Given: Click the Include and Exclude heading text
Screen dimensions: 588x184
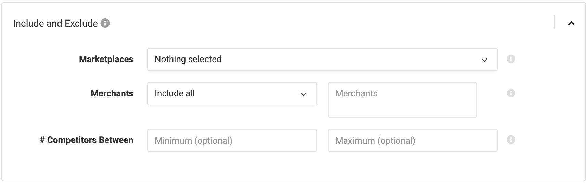Looking at the screenshot, I should coord(55,23).
